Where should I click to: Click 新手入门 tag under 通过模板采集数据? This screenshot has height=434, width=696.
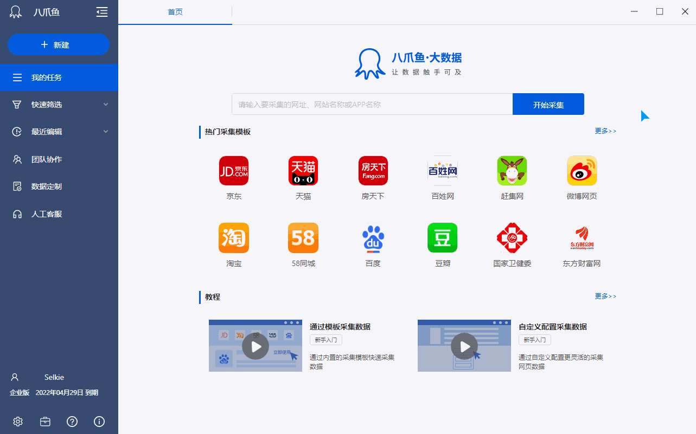tap(326, 340)
